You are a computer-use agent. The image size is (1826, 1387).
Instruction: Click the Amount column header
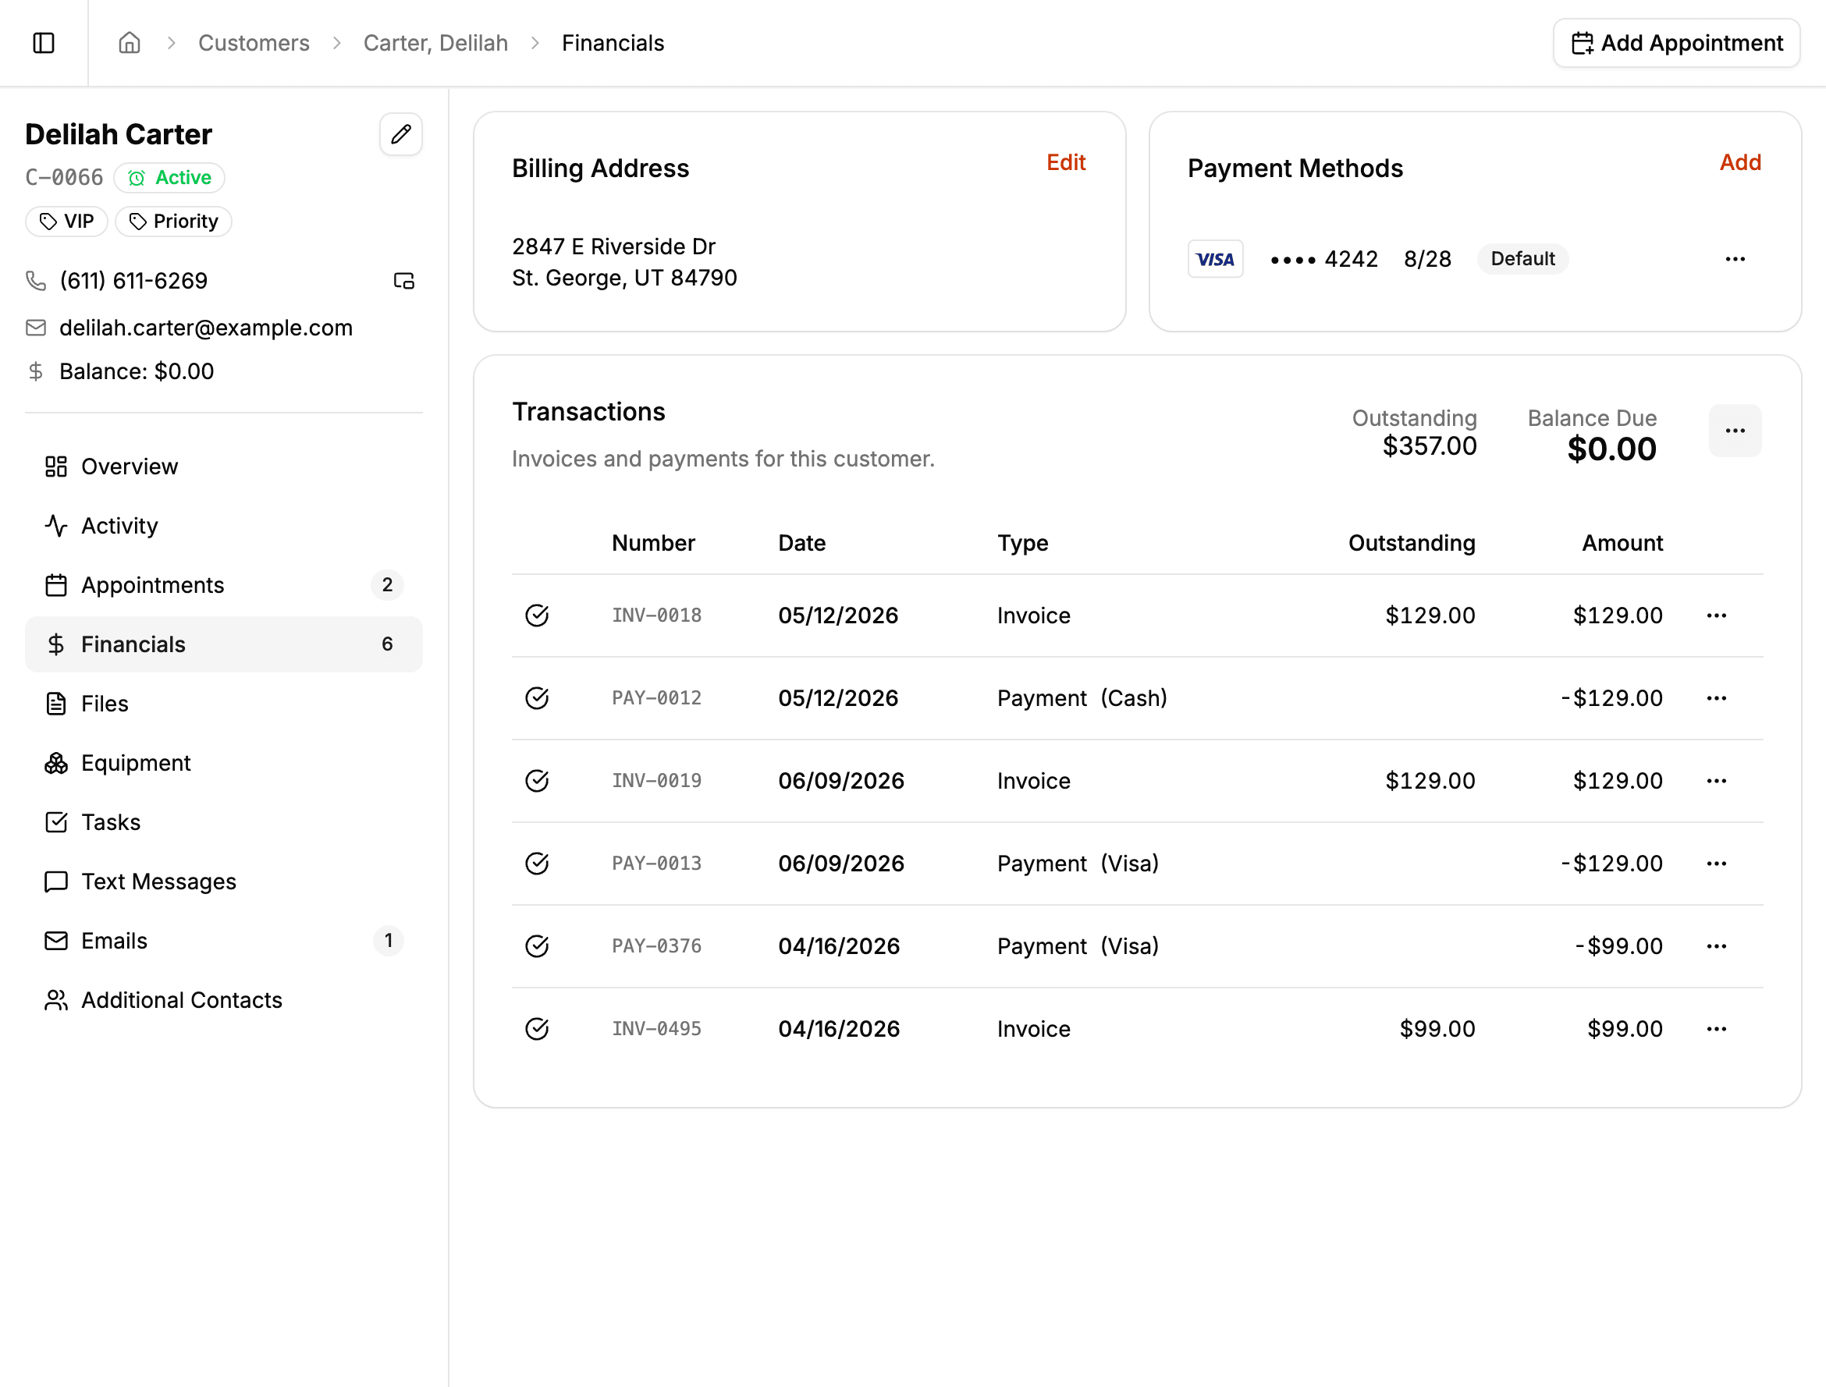(1622, 543)
